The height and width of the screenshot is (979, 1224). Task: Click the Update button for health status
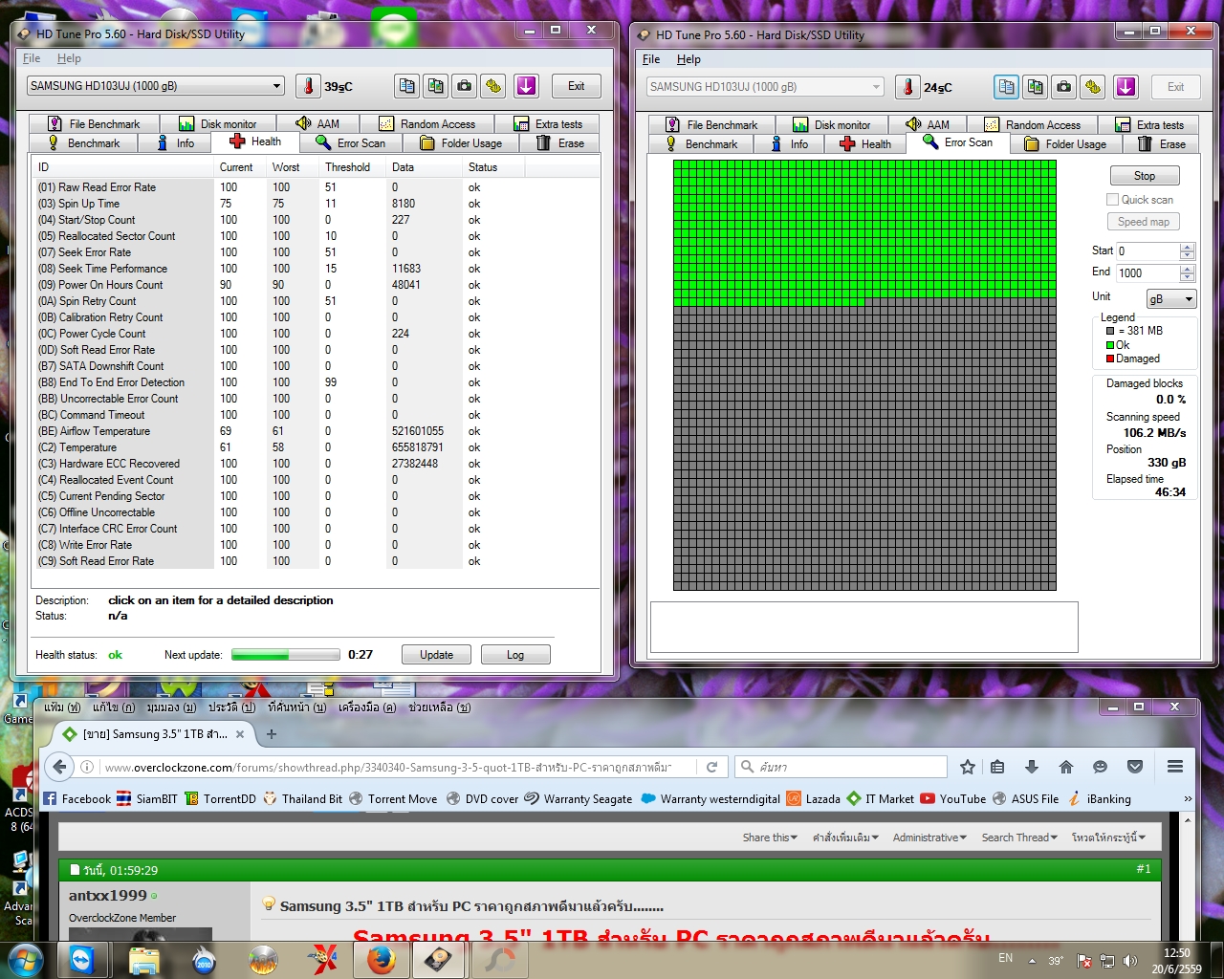click(x=436, y=655)
